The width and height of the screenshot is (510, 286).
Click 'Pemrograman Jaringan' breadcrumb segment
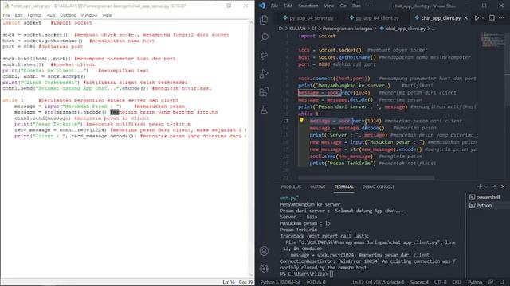347,29
